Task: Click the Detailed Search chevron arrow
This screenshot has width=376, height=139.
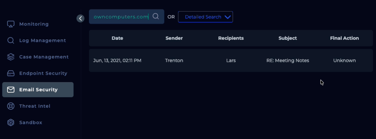Action: pos(228,17)
